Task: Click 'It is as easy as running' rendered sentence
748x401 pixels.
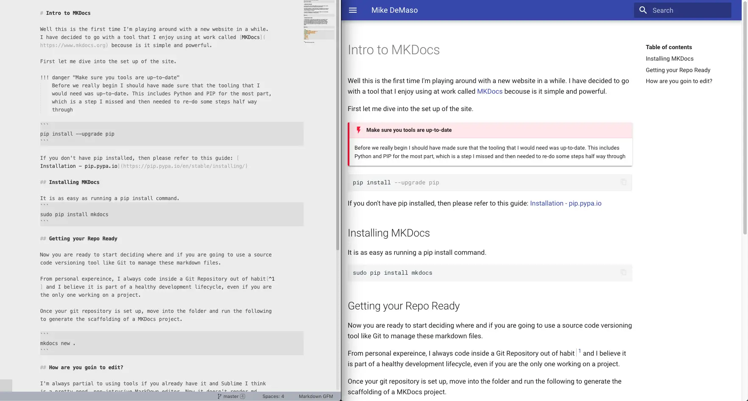Action: tap(417, 252)
